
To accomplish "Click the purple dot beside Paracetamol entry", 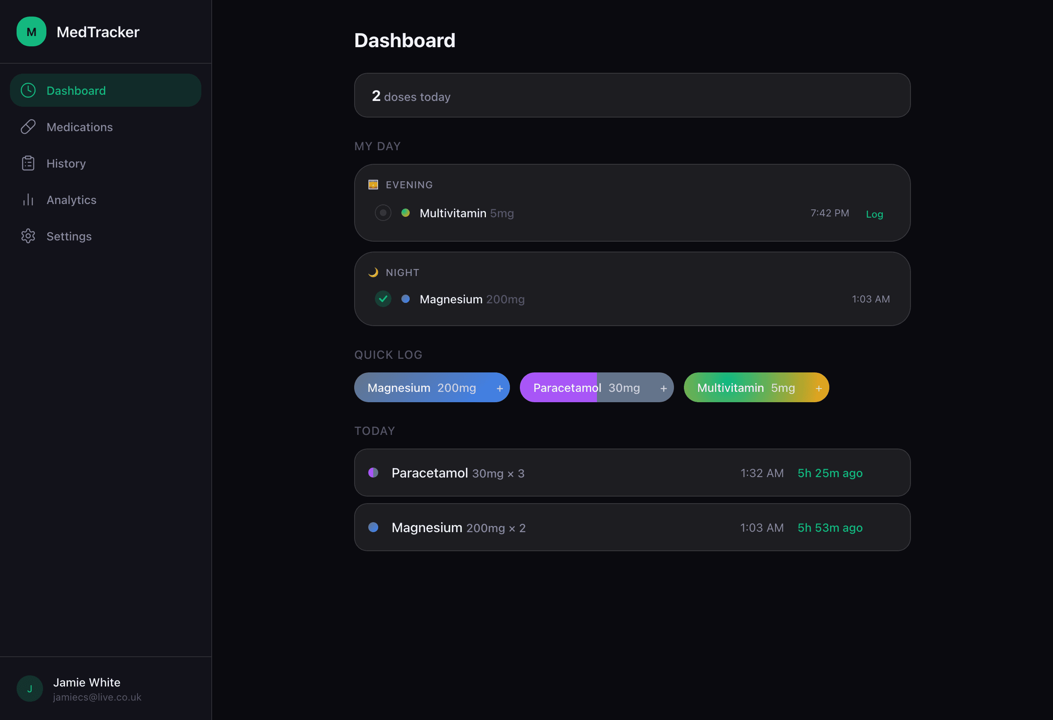I will tap(373, 473).
